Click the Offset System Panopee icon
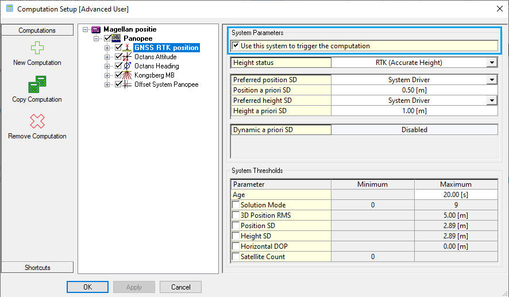The image size is (509, 297). point(128,84)
